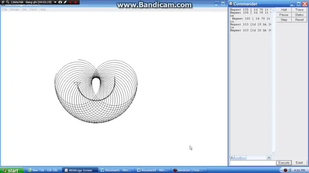The image size is (309, 173).
Task: Click the Halt button in Commander
Action: pos(284,10)
